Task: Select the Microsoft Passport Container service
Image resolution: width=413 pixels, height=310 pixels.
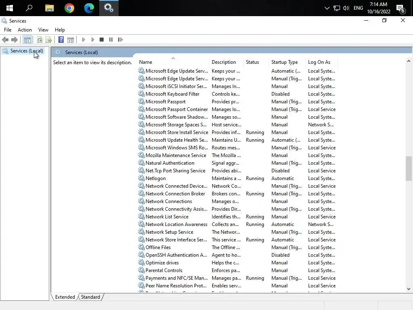Action: [238, 109]
